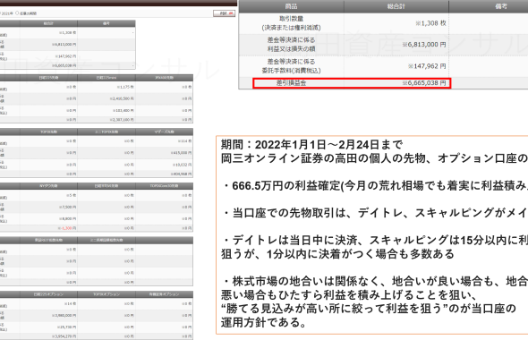Click the 取引数量 row label in the enlarged table
Screen dimensions: 528x340
tap(291, 19)
